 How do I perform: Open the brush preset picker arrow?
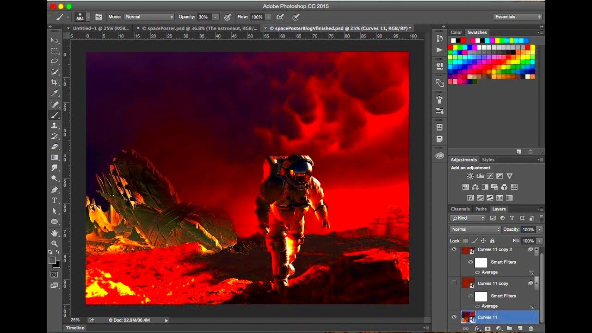[x=87, y=17]
